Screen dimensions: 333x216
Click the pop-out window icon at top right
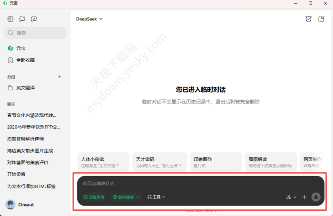[x=321, y=19]
